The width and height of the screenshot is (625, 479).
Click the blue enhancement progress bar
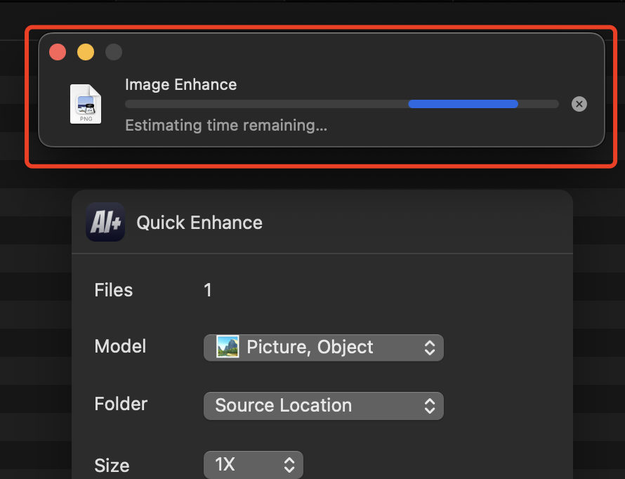(x=463, y=104)
